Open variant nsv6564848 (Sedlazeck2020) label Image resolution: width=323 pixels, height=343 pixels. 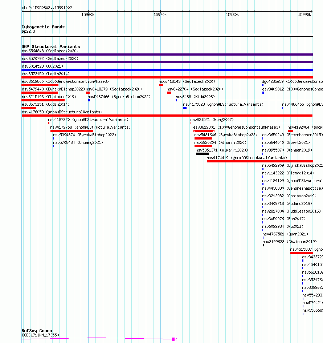50,51
